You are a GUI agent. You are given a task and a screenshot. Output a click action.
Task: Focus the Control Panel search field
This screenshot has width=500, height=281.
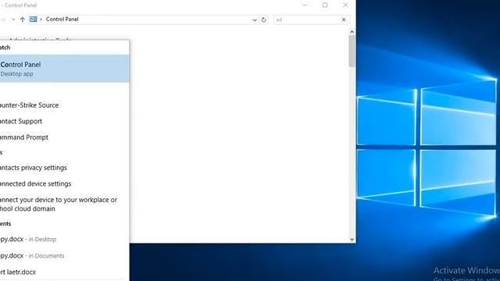pos(307,20)
